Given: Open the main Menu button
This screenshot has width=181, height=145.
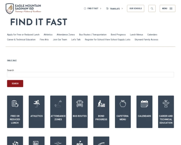Looking at the screenshot, I should pos(167,8).
